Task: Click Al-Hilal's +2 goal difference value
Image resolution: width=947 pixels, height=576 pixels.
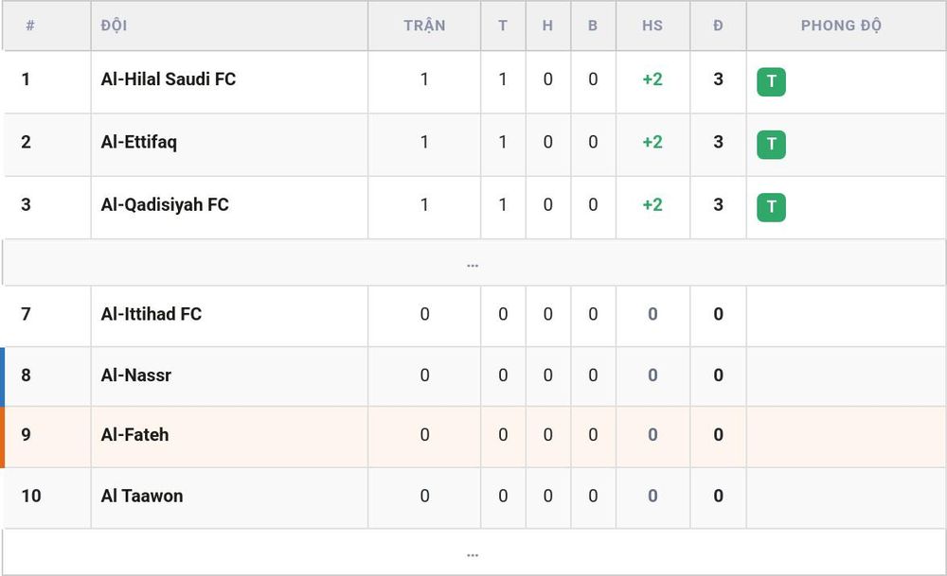Action: tap(652, 79)
